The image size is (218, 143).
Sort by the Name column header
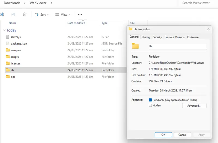pyautogui.click(x=13, y=23)
